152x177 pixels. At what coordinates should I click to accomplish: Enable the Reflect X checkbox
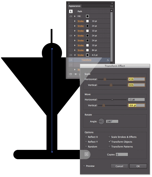point(86,137)
